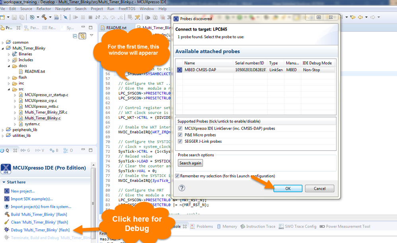Toggle Link with Editor in Project Explorer
Image resolution: width=397 pixels, height=243 pixels.
[x=82, y=36]
